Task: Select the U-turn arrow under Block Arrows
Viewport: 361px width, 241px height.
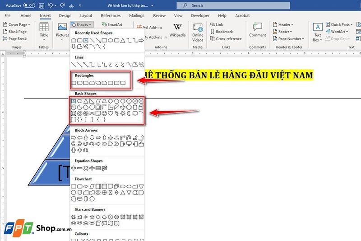Action: tap(129, 138)
